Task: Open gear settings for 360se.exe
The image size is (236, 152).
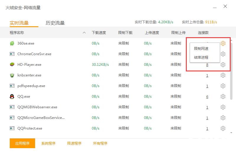Action: click(x=223, y=43)
